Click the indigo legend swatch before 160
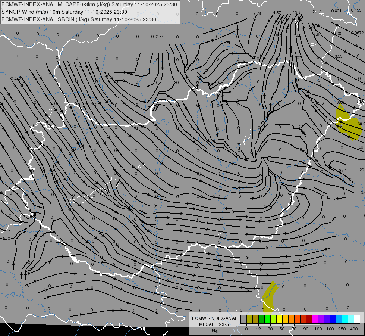Image resolution: width=365 pixels, height=336 pixels. (327, 320)
